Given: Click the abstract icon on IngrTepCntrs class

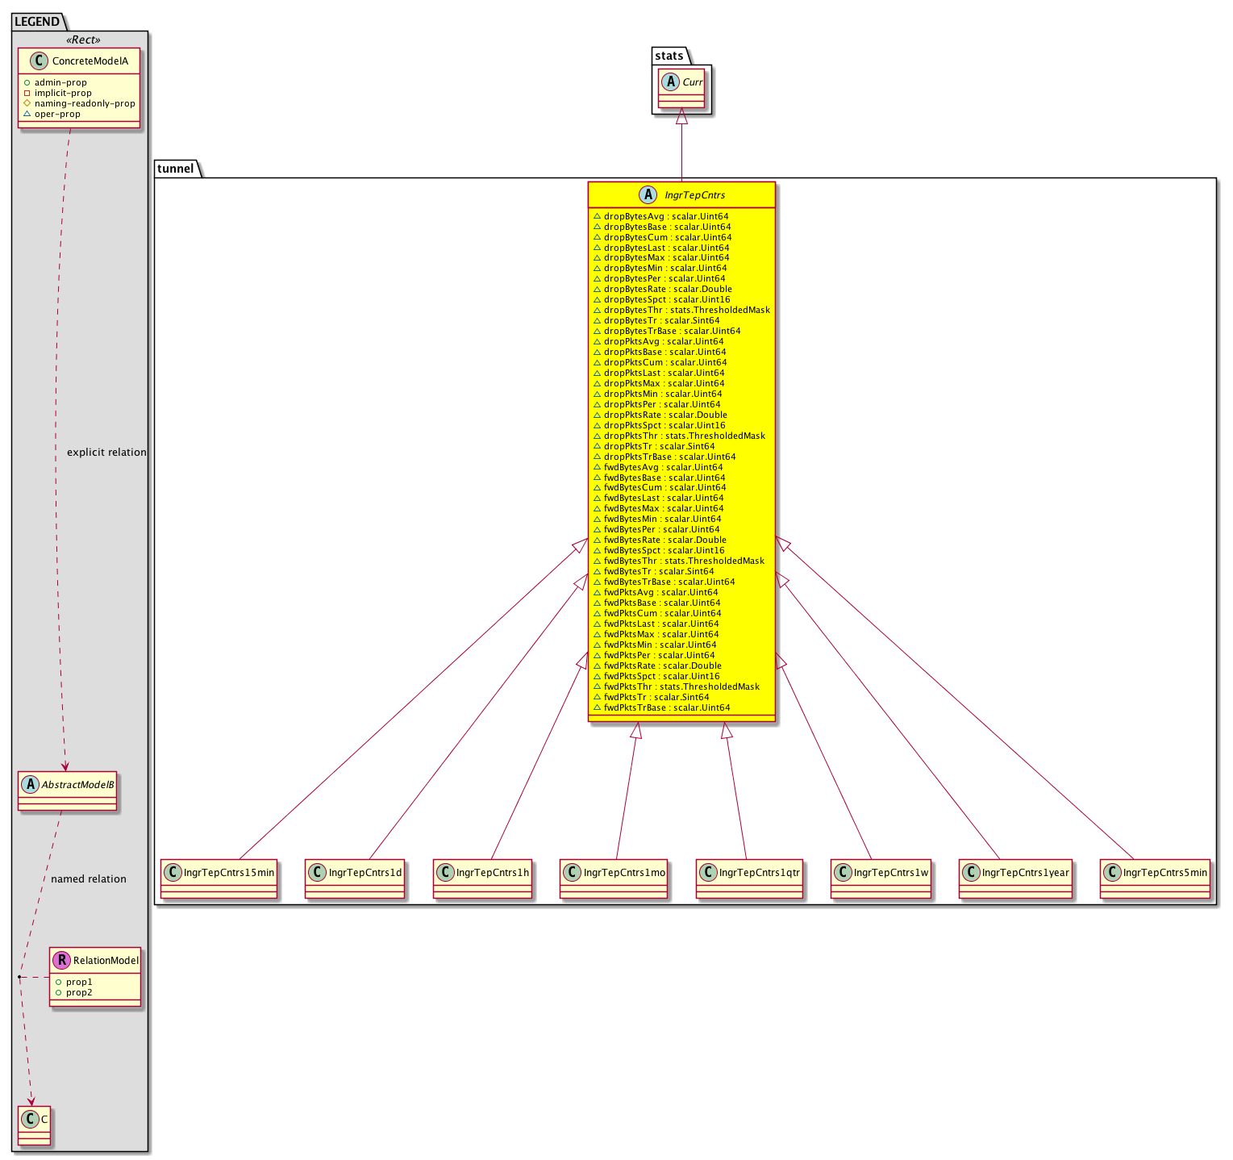Looking at the screenshot, I should pos(648,194).
